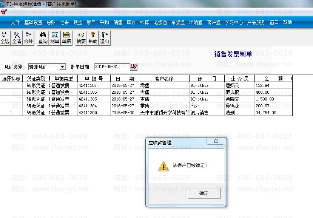Open the 帮助 menu in menu bar
This screenshot has height=218, width=313.
pyautogui.click(x=287, y=22)
